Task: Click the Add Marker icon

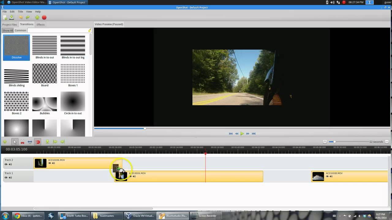Action: coord(47,142)
